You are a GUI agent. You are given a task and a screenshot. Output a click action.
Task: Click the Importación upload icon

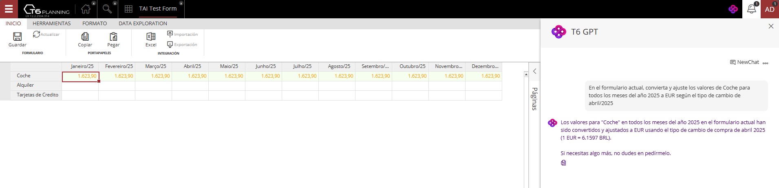click(170, 34)
